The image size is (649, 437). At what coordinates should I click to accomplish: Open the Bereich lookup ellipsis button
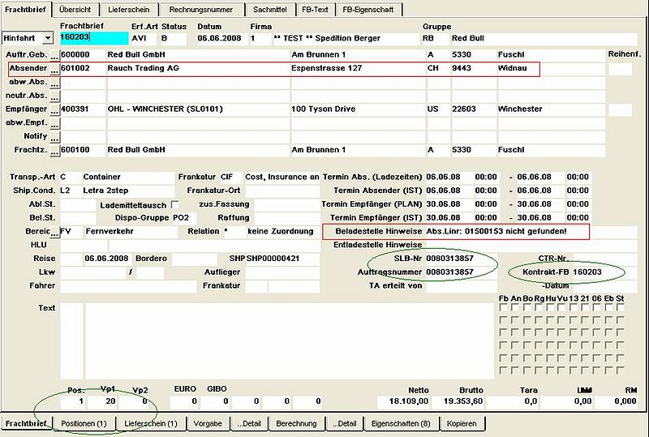(x=54, y=232)
